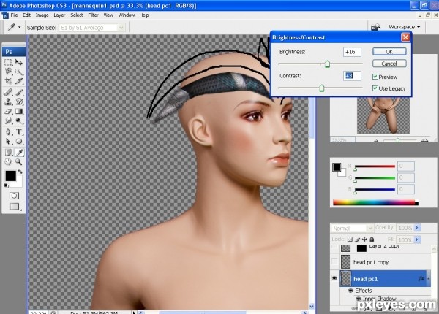Swap foreground and background colors
This screenshot has height=314, width=439.
coord(20,172)
